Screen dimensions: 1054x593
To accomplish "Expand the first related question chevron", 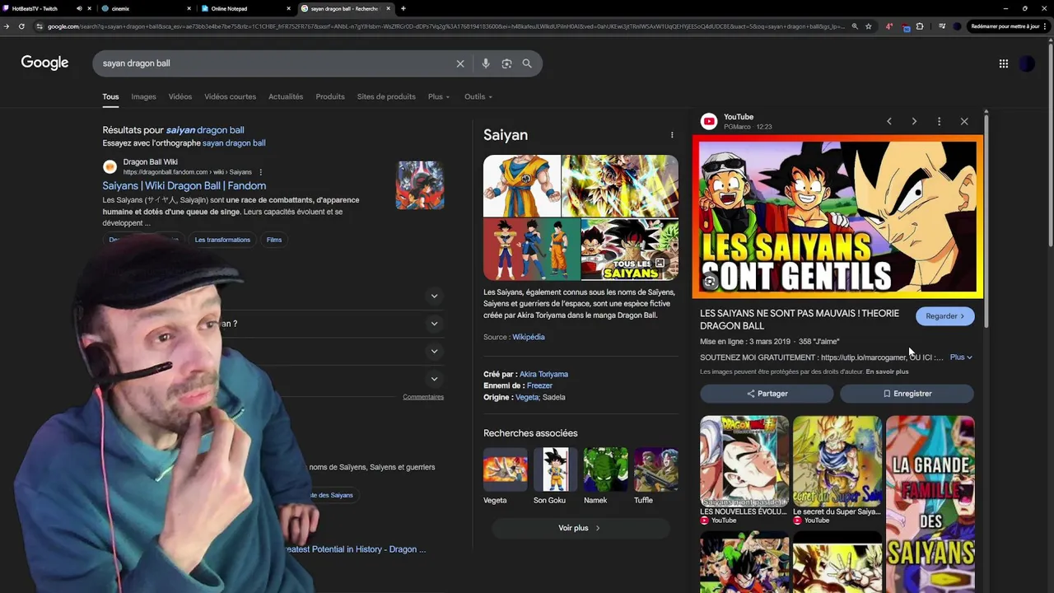I will pos(434,296).
